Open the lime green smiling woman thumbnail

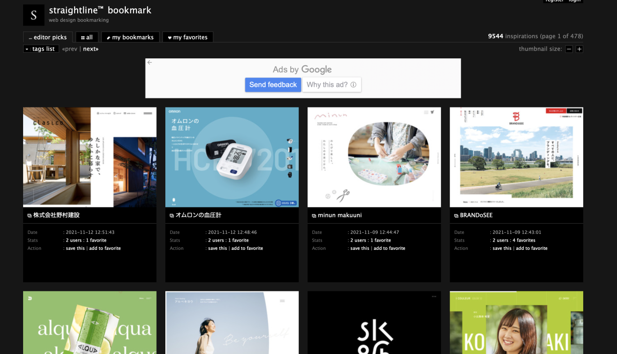516,322
